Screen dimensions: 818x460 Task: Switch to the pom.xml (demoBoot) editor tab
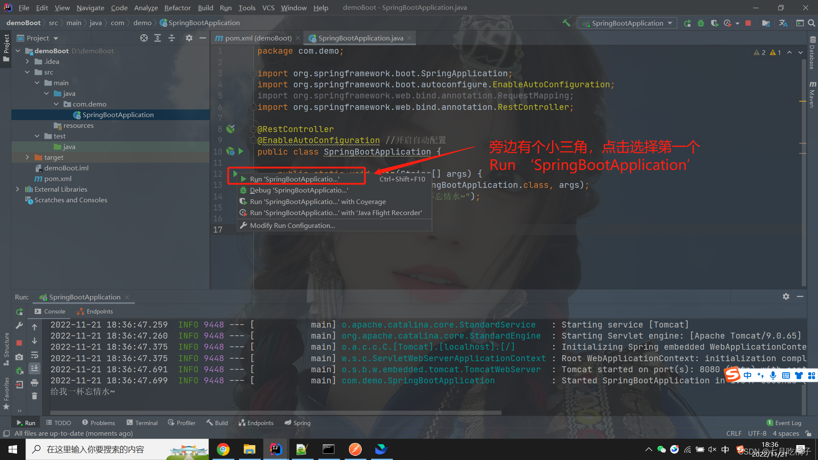258,38
